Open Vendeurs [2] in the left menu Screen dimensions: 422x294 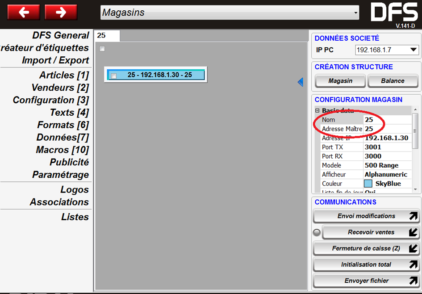(x=60, y=88)
